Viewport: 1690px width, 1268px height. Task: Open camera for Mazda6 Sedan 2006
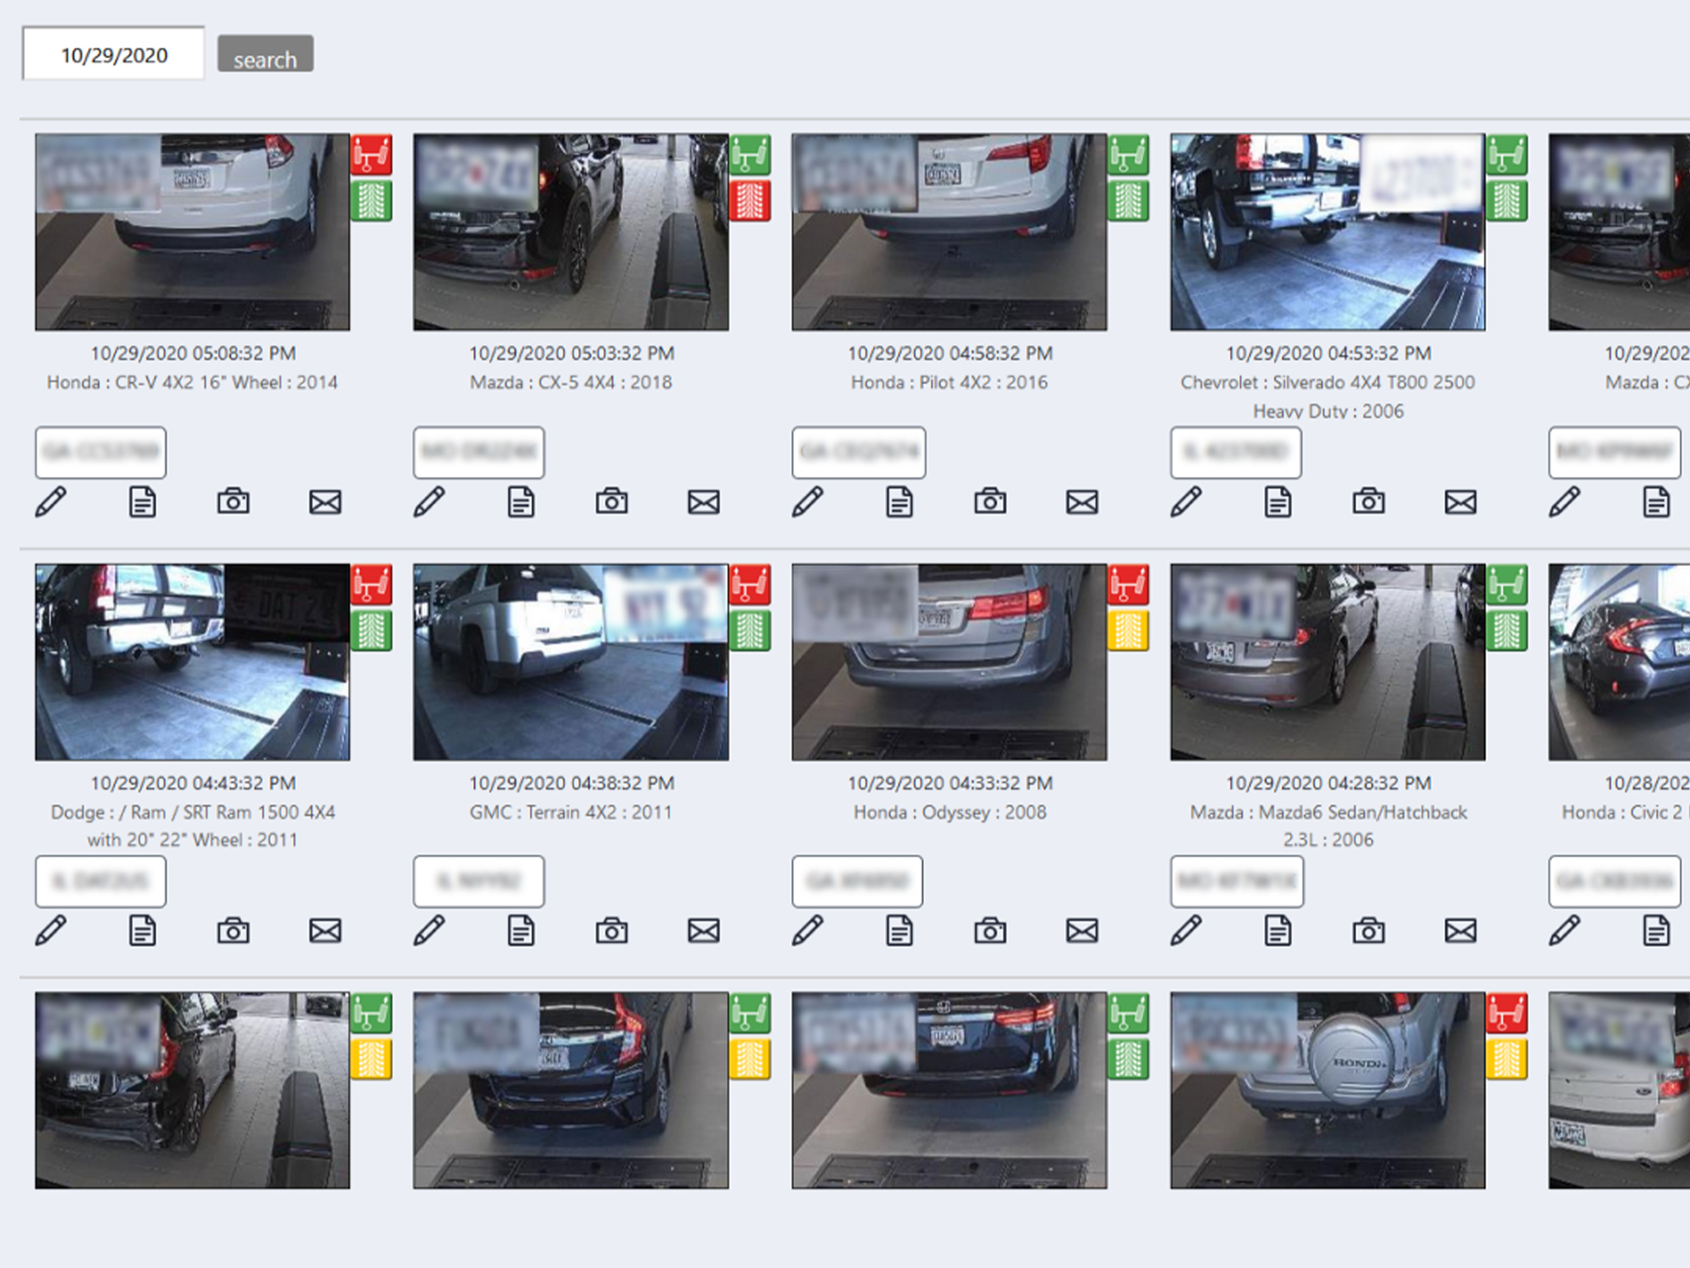point(1369,930)
